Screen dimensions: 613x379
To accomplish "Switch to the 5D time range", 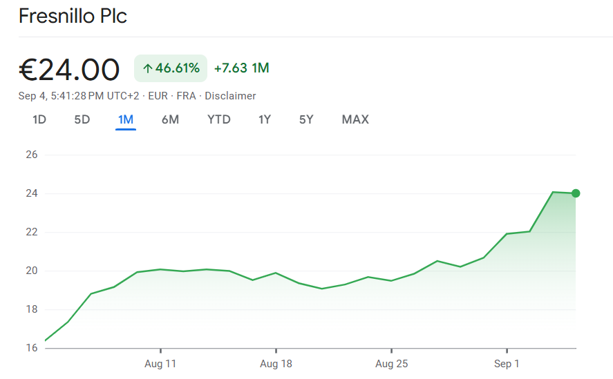I will (x=82, y=119).
